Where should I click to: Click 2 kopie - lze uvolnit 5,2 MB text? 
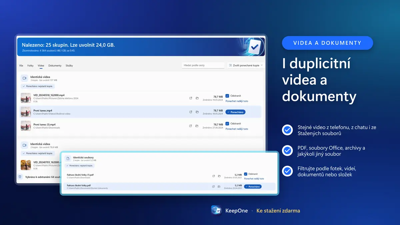85,160
